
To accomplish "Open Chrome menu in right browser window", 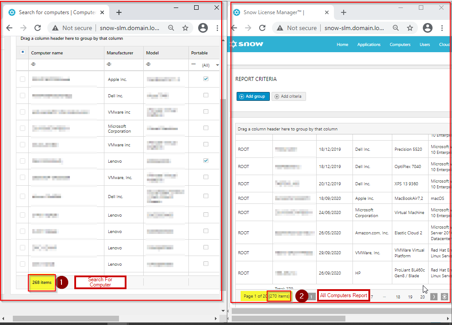I will coord(442,28).
